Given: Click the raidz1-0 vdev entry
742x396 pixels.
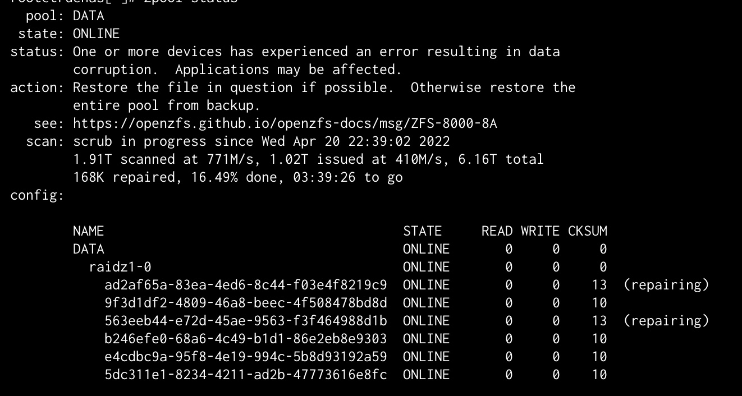Looking at the screenshot, I should [120, 267].
